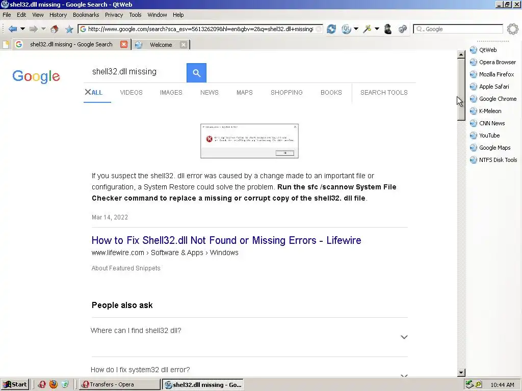Open a new tab with page icon

tap(6, 45)
